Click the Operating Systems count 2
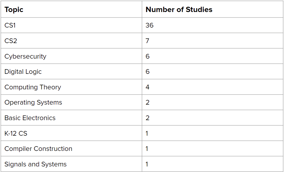 (x=148, y=103)
